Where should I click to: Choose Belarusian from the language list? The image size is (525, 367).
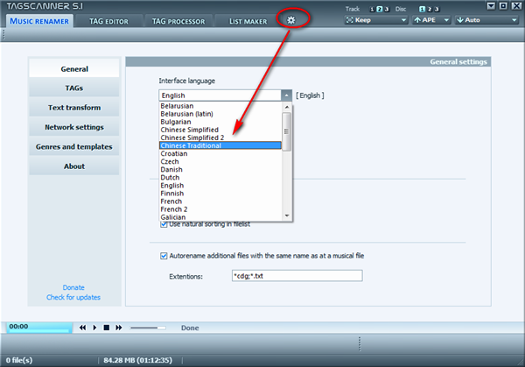pyautogui.click(x=220, y=106)
